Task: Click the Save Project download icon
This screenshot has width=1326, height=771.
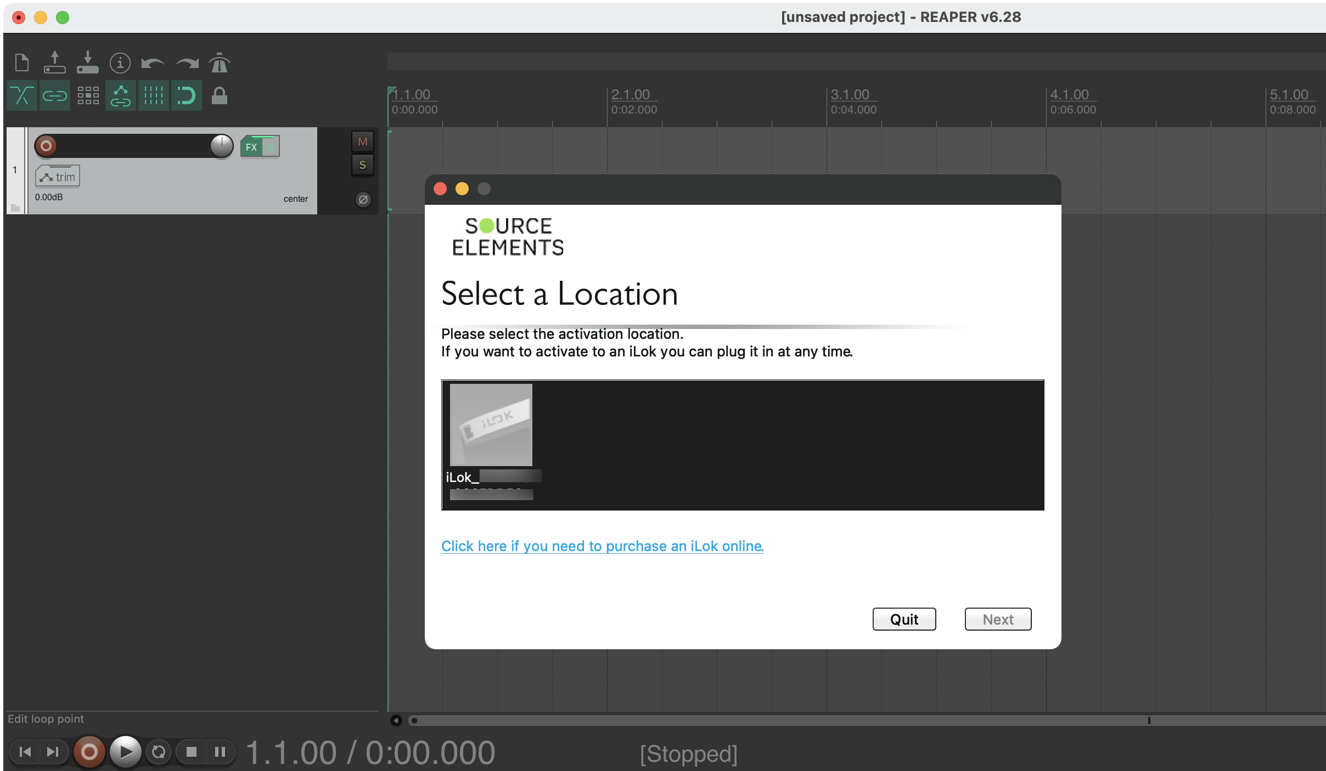Action: (87, 63)
